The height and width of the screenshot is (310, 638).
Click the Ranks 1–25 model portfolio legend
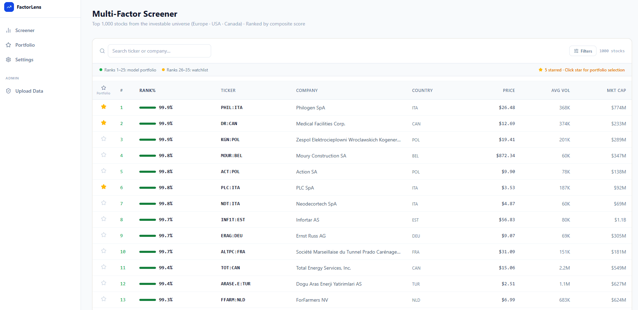(128, 70)
